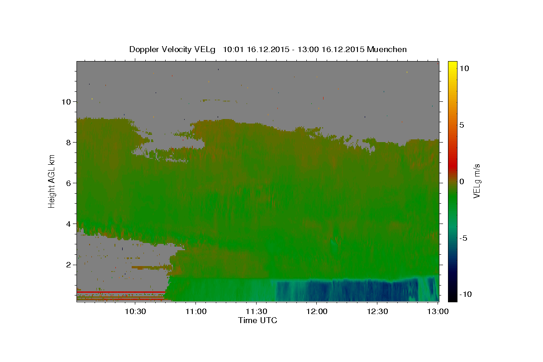Screen dimensions: 543x362
Task: Click the height tick label 6
Action: 69,183
